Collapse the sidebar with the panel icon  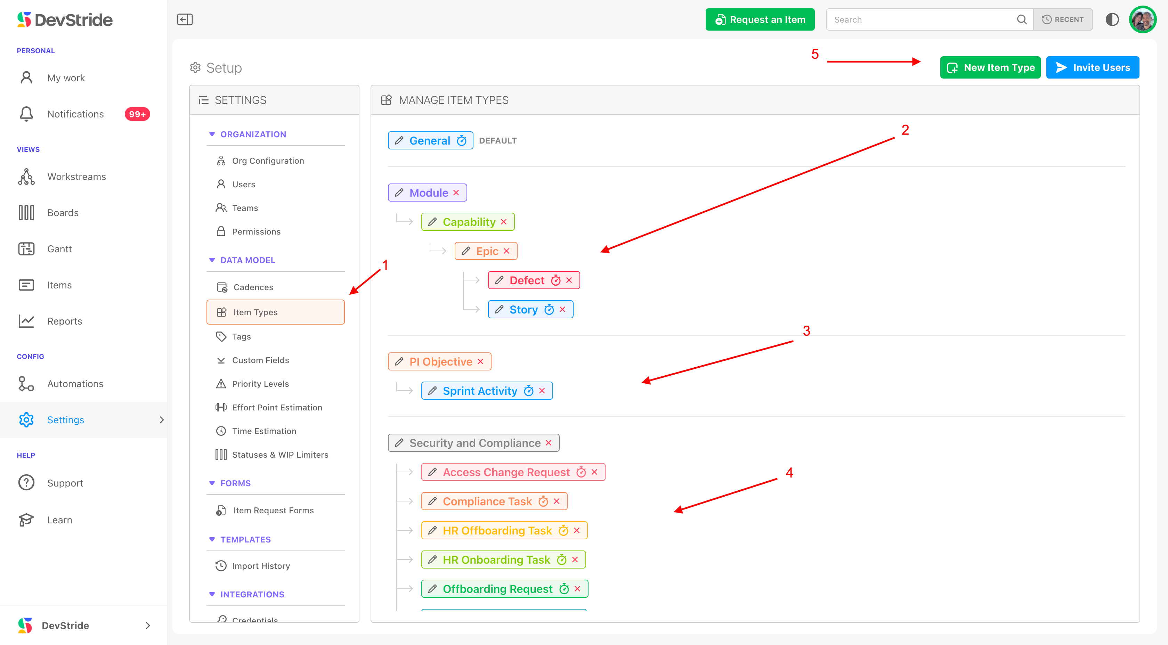pos(185,19)
